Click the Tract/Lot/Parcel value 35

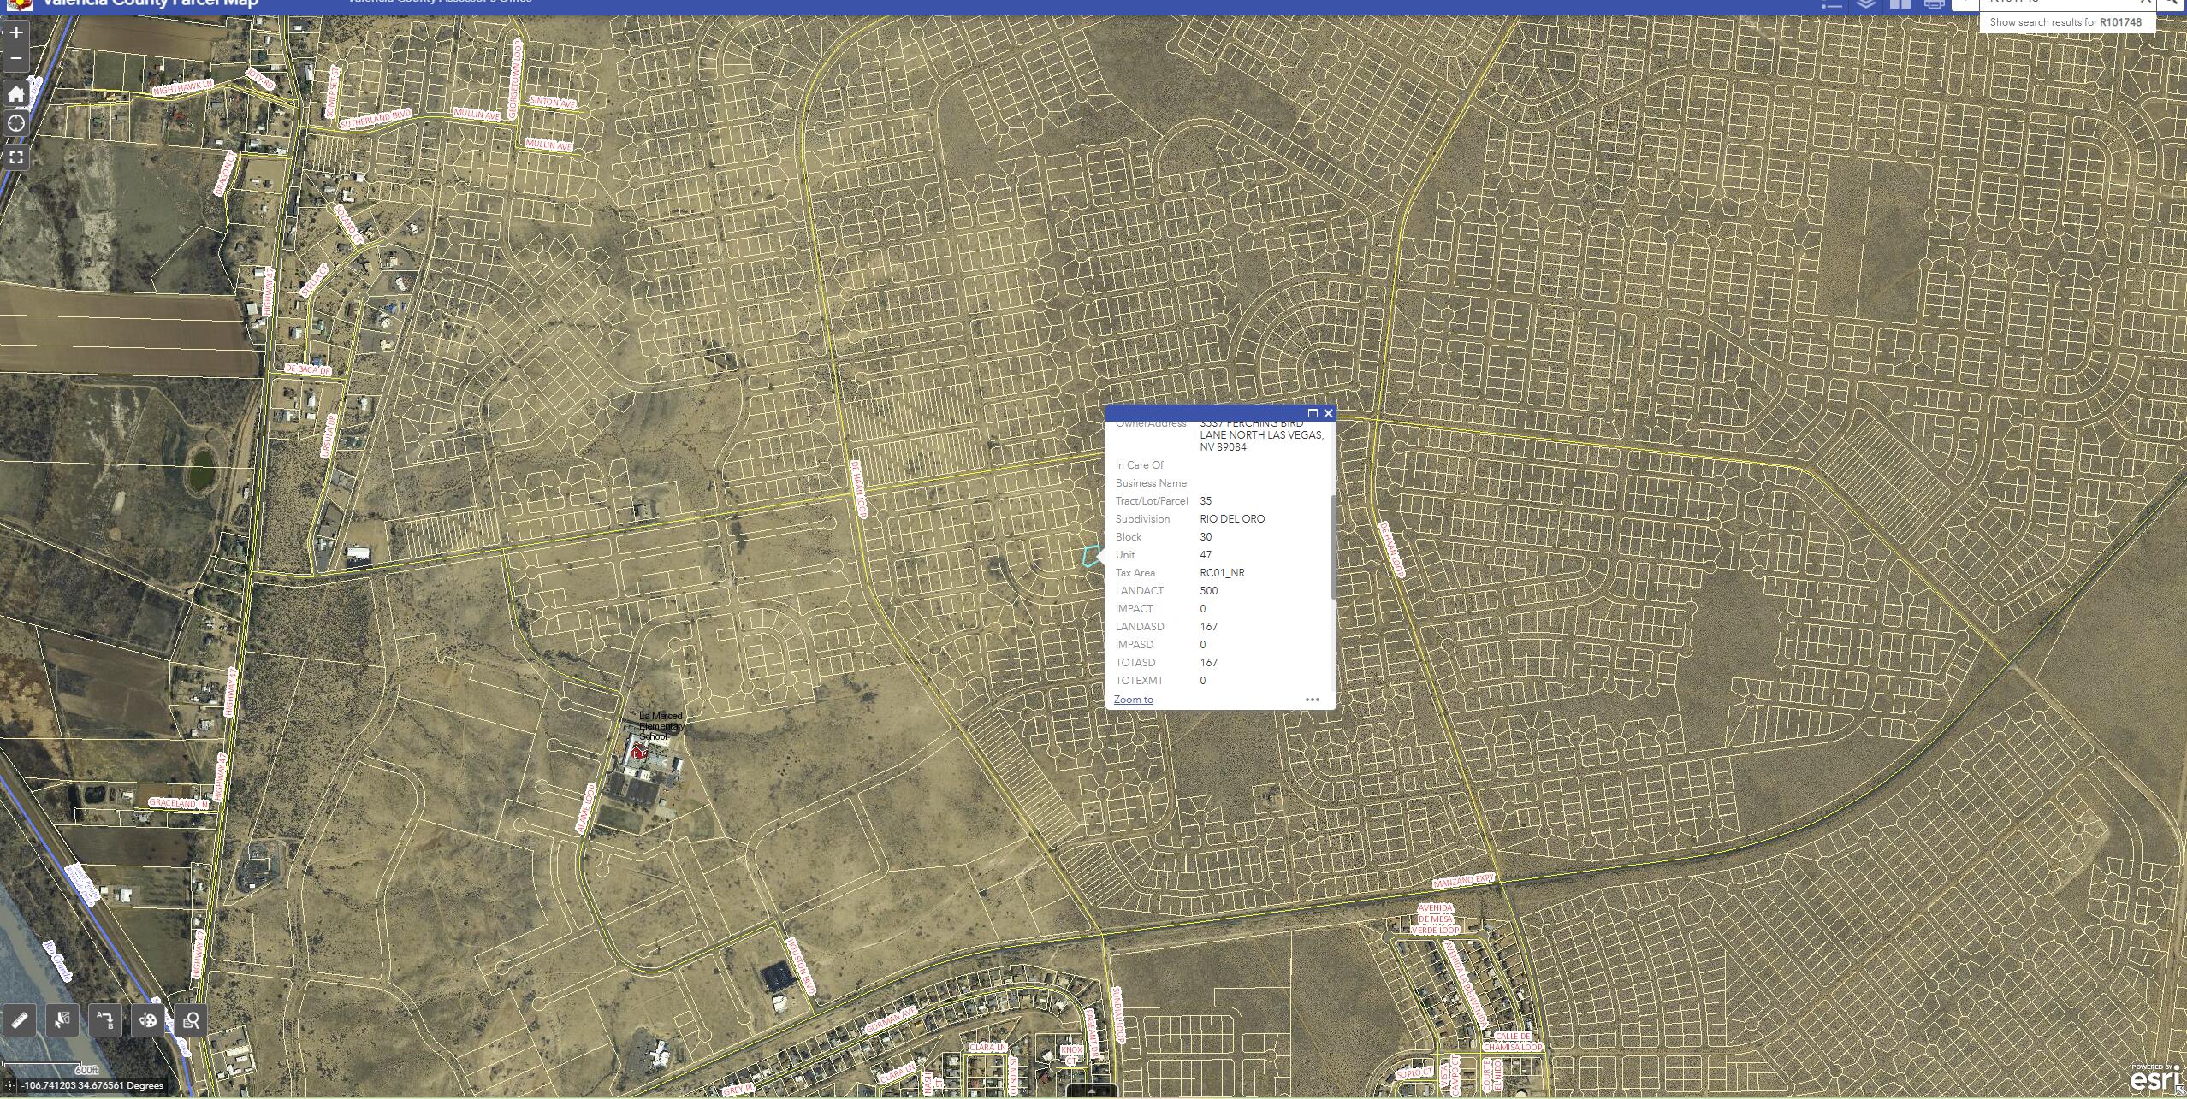[1206, 501]
